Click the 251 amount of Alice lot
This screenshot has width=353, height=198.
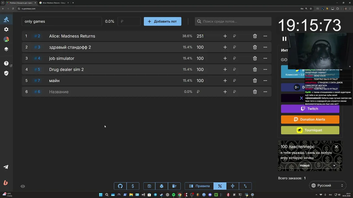[x=200, y=36]
